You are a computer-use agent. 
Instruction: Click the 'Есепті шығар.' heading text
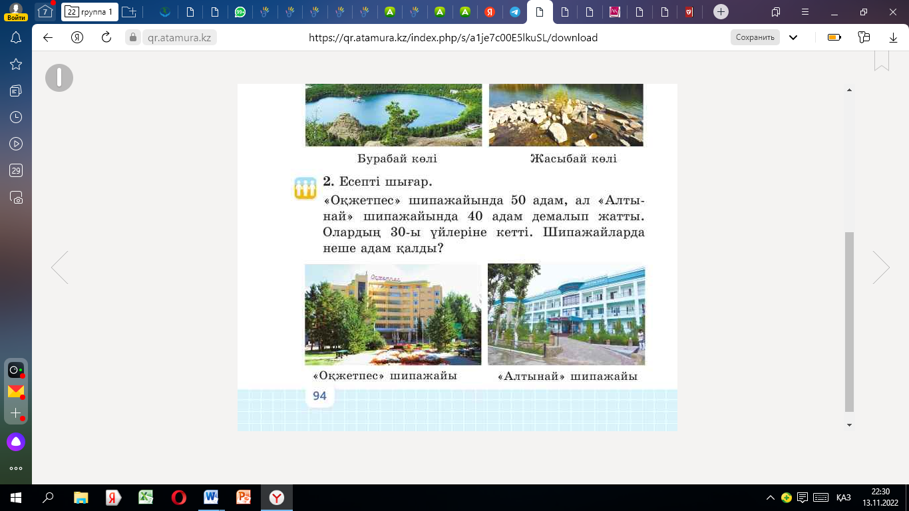pos(385,181)
